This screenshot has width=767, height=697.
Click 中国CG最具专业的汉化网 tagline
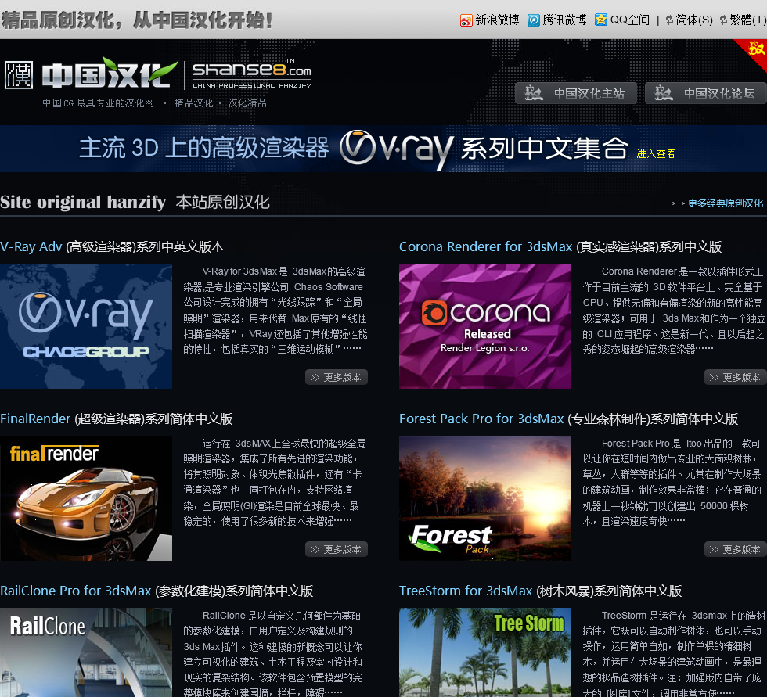pos(99,103)
